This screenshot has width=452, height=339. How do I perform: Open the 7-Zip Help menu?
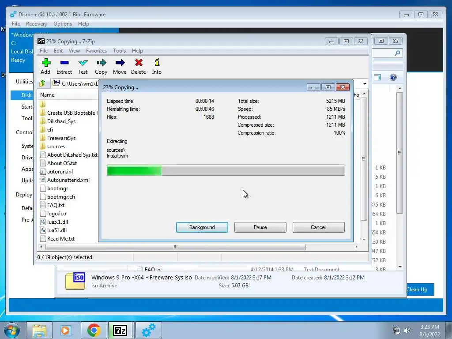[137, 51]
